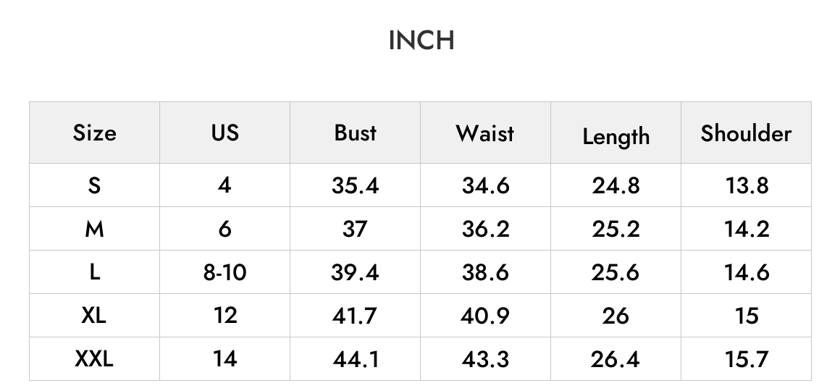The height and width of the screenshot is (391, 840).
Task: Click the INCH heading above the table
Action: click(x=421, y=41)
